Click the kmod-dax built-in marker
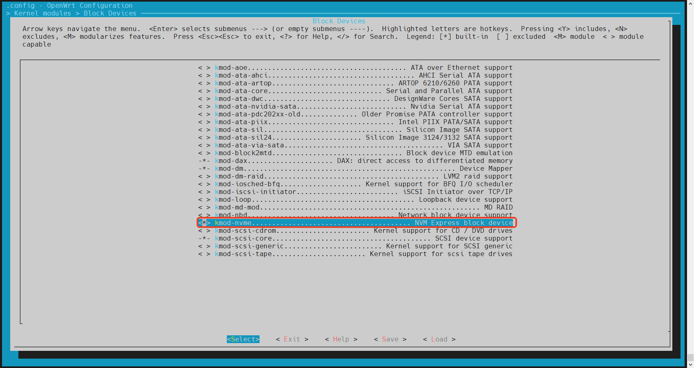 point(204,161)
